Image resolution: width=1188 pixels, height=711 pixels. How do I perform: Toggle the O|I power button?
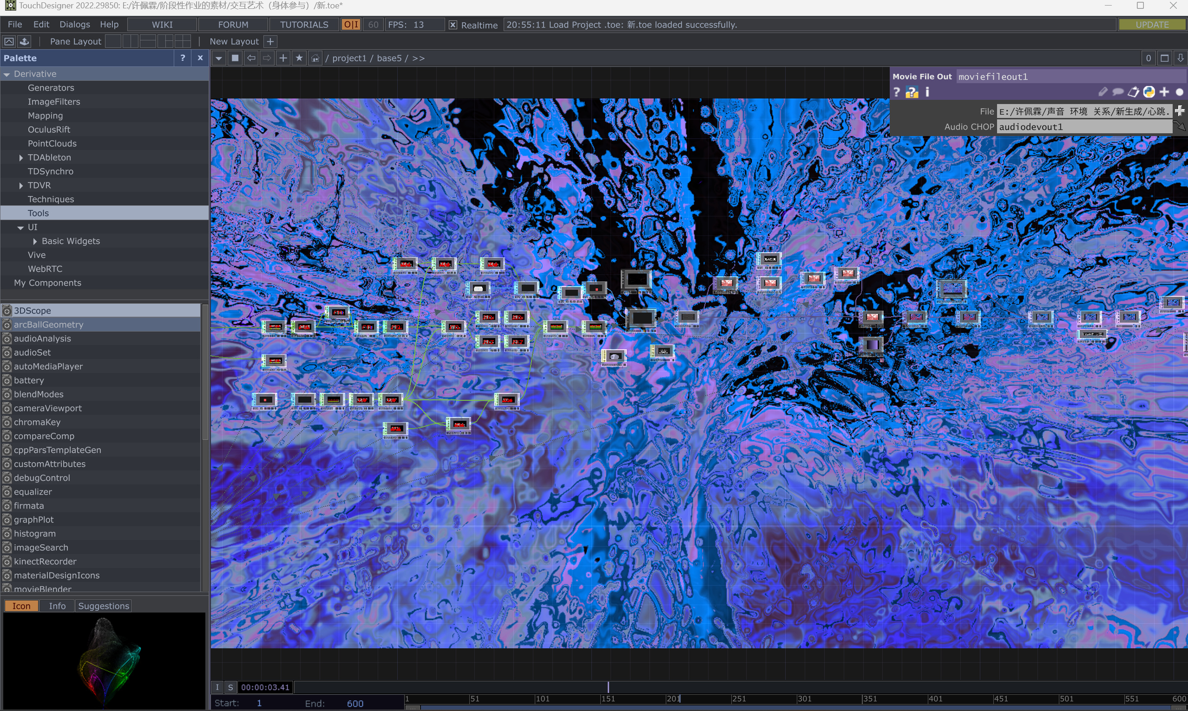coord(351,25)
